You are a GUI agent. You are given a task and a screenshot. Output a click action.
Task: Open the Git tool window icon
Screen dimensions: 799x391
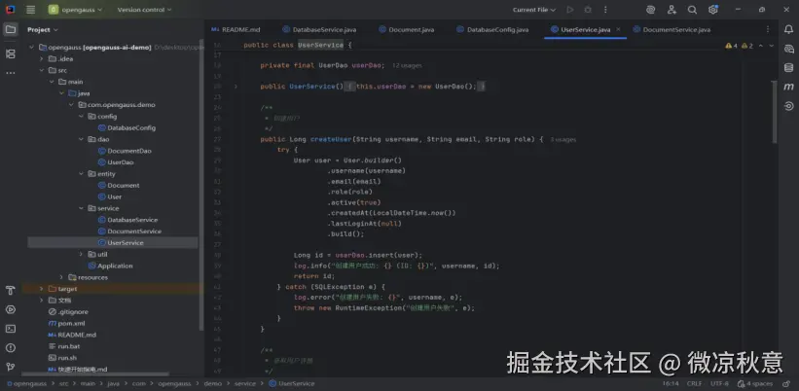click(x=10, y=367)
